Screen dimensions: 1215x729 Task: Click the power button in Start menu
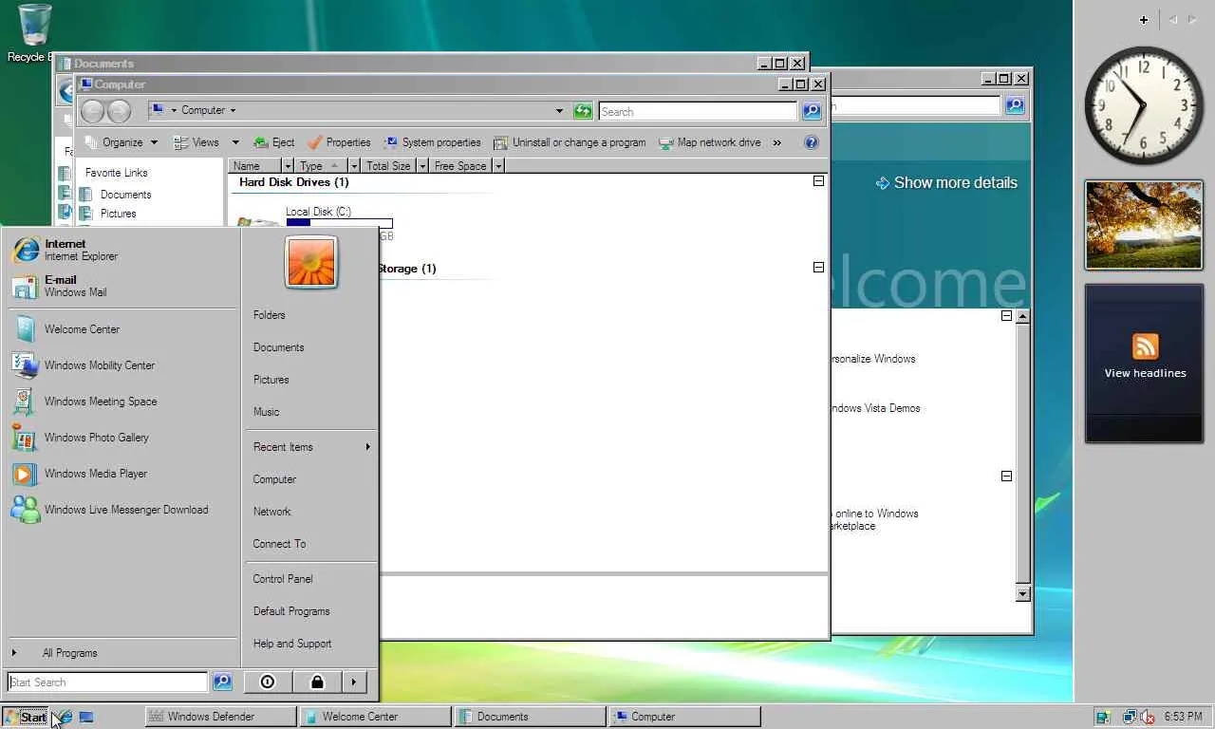click(268, 682)
